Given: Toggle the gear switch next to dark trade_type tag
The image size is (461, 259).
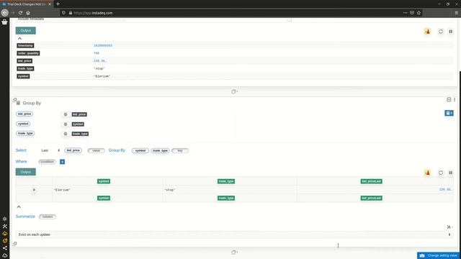Looking at the screenshot, I should click(66, 134).
